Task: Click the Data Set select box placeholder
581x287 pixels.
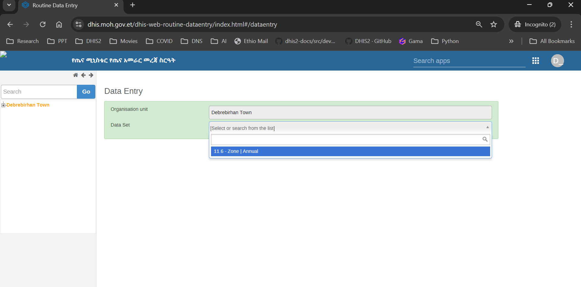Action: coord(243,128)
